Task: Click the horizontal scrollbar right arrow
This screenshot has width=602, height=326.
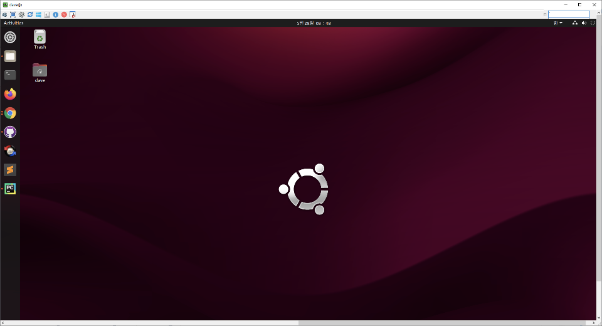Action: (593, 323)
